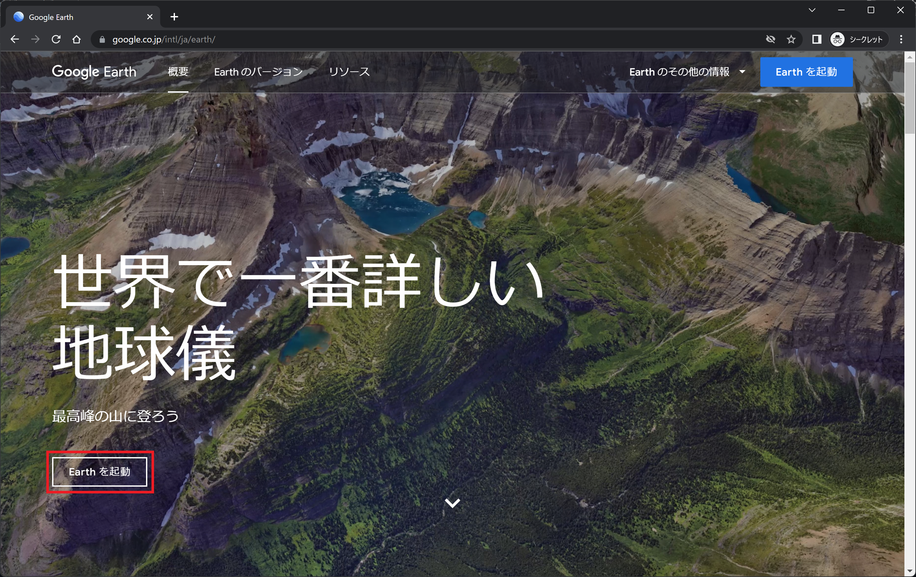Reload the current page
916x577 pixels.
pos(56,39)
